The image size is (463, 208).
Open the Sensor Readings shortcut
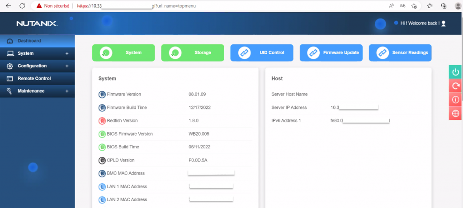(400, 52)
